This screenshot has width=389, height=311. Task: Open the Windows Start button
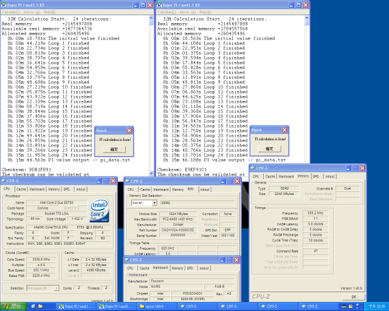tap(13, 307)
